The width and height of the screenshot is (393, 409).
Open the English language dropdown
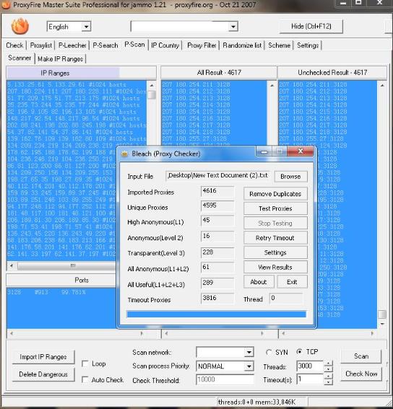[86, 27]
